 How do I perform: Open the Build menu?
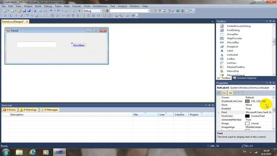point(38,6)
